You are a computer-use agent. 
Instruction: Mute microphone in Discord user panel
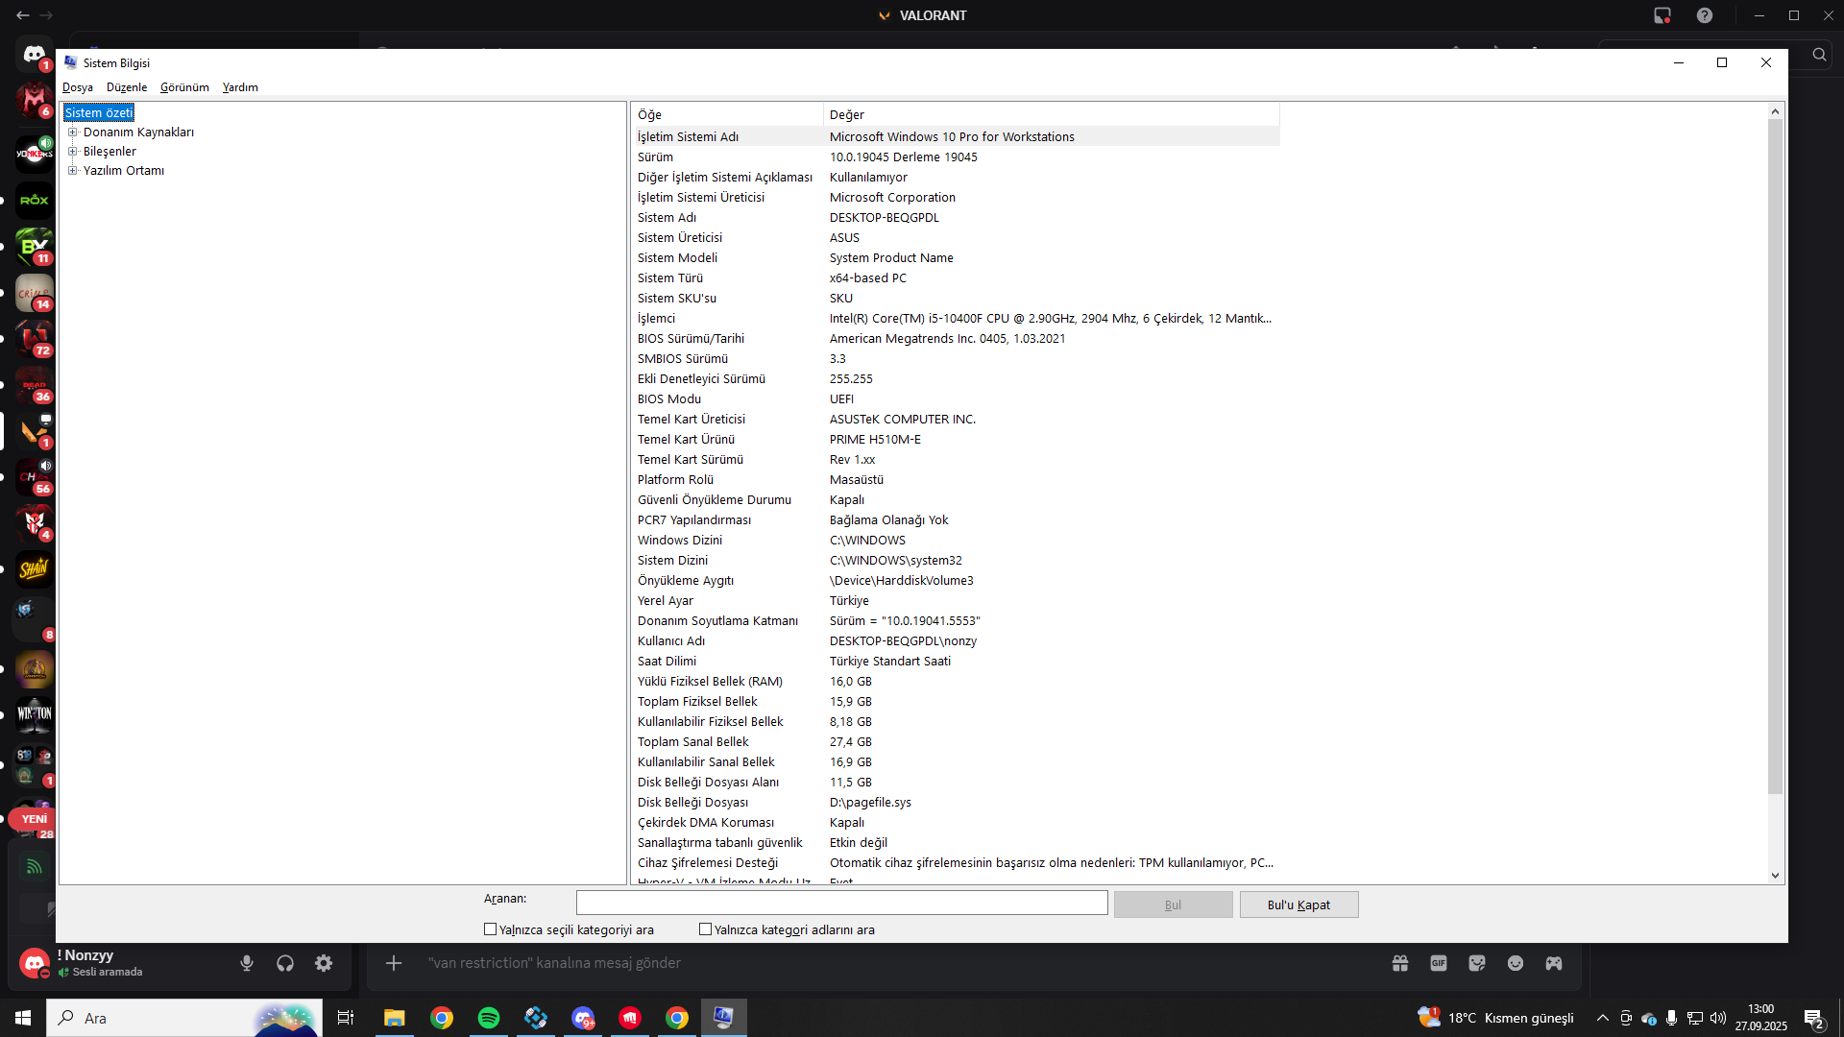247,963
